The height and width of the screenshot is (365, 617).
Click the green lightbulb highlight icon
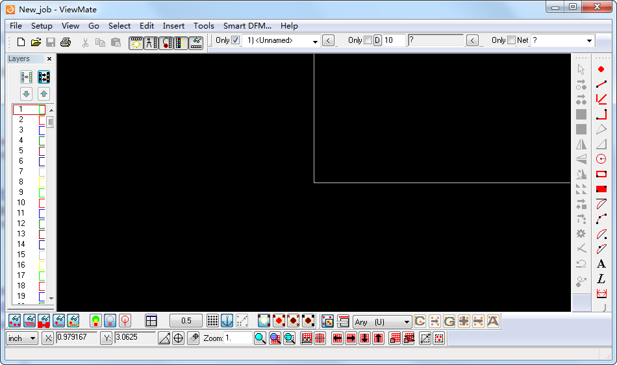click(x=95, y=321)
